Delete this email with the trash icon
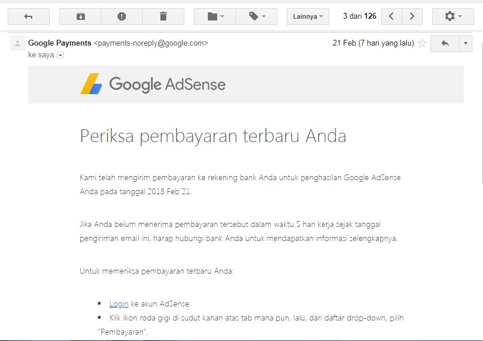The width and height of the screenshot is (483, 341). click(163, 16)
